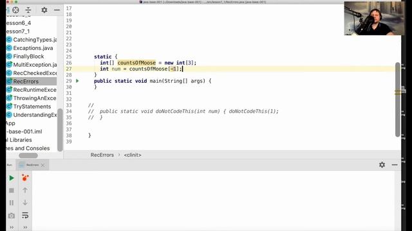
Task: Hide the project panel with minus icon
Action: [57, 10]
